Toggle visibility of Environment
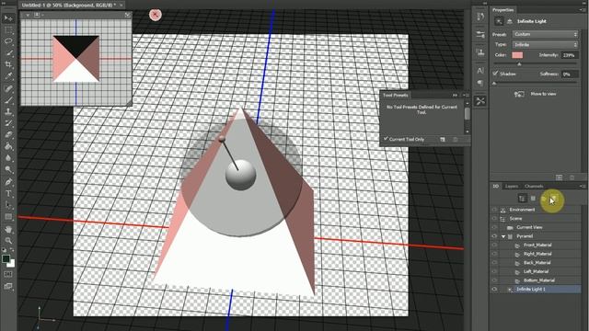The width and height of the screenshot is (589, 331). (494, 210)
